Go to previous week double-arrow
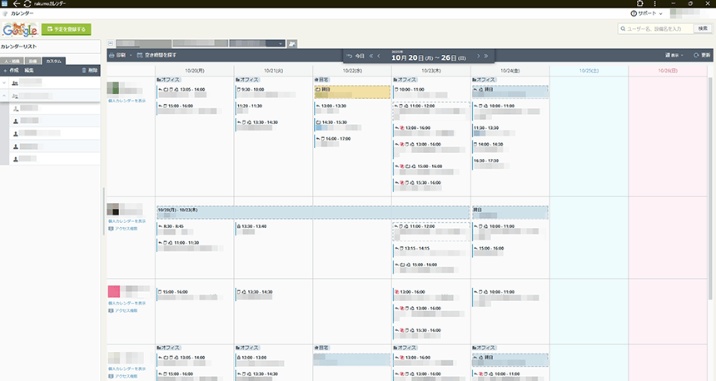The height and width of the screenshot is (381, 716). (371, 56)
